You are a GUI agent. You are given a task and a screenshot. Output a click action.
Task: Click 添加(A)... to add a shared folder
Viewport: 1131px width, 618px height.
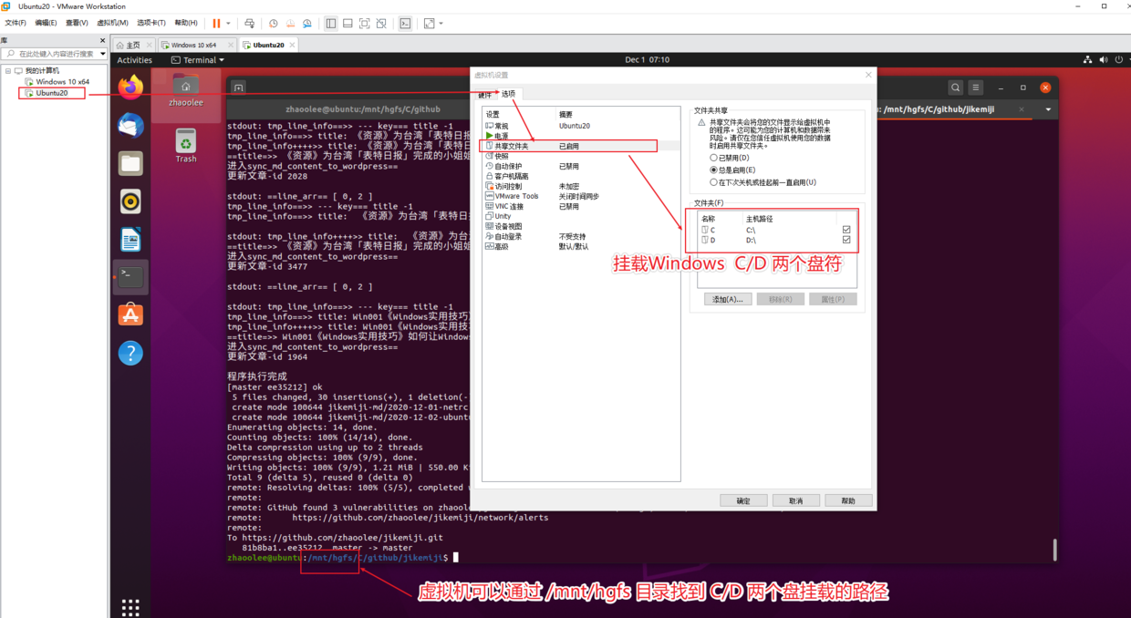click(727, 299)
